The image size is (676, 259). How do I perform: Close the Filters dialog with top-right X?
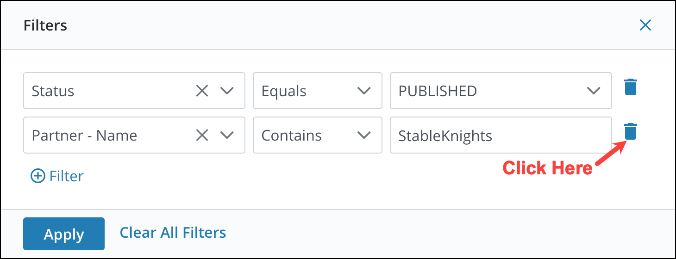[645, 25]
